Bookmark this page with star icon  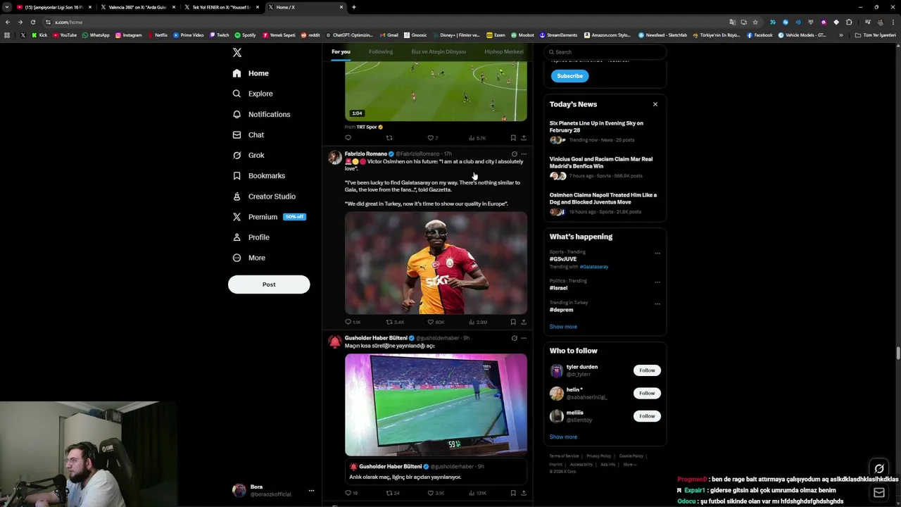click(x=755, y=22)
